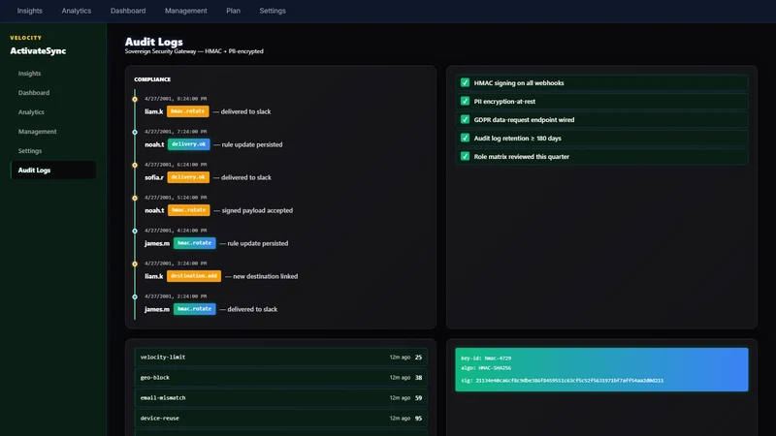
Task: Click the Sovereign Security Gateway subtitle
Action: coord(194,51)
